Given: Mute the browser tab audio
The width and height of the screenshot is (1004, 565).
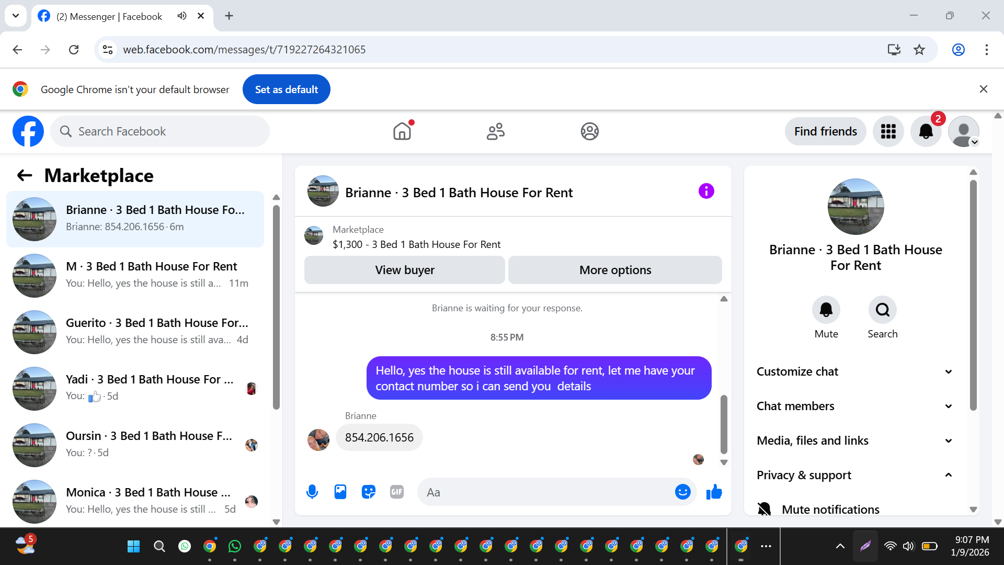Looking at the screenshot, I should click(181, 16).
